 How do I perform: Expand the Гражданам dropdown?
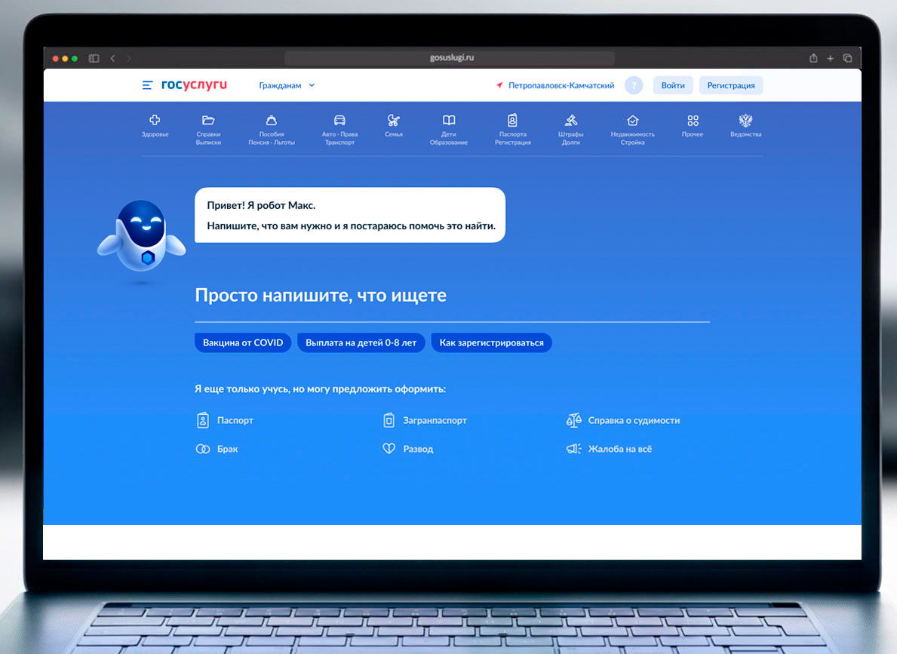(x=287, y=85)
